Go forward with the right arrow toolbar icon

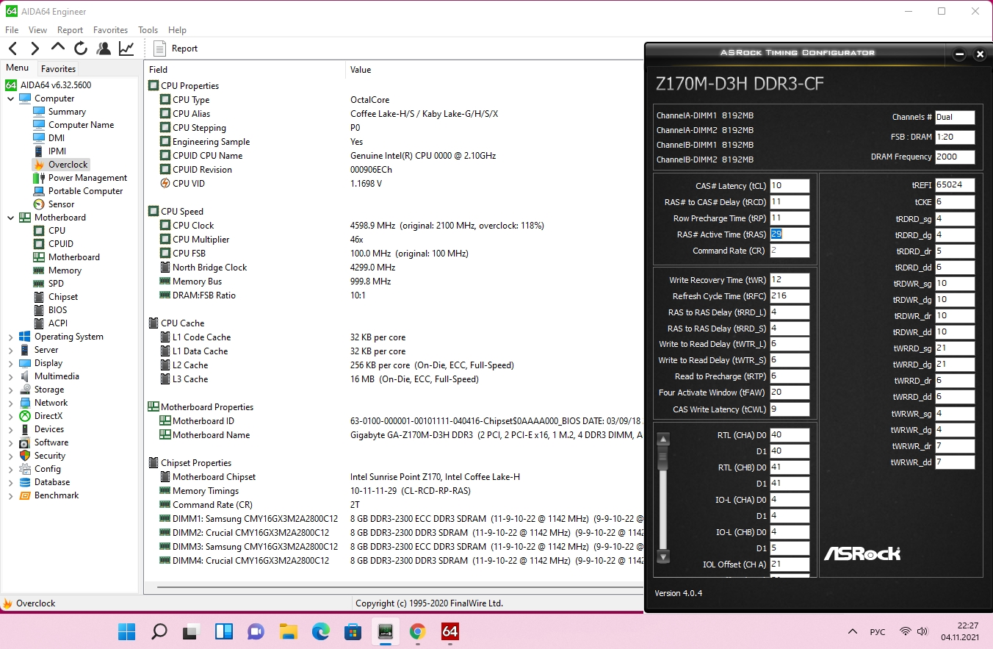click(35, 49)
